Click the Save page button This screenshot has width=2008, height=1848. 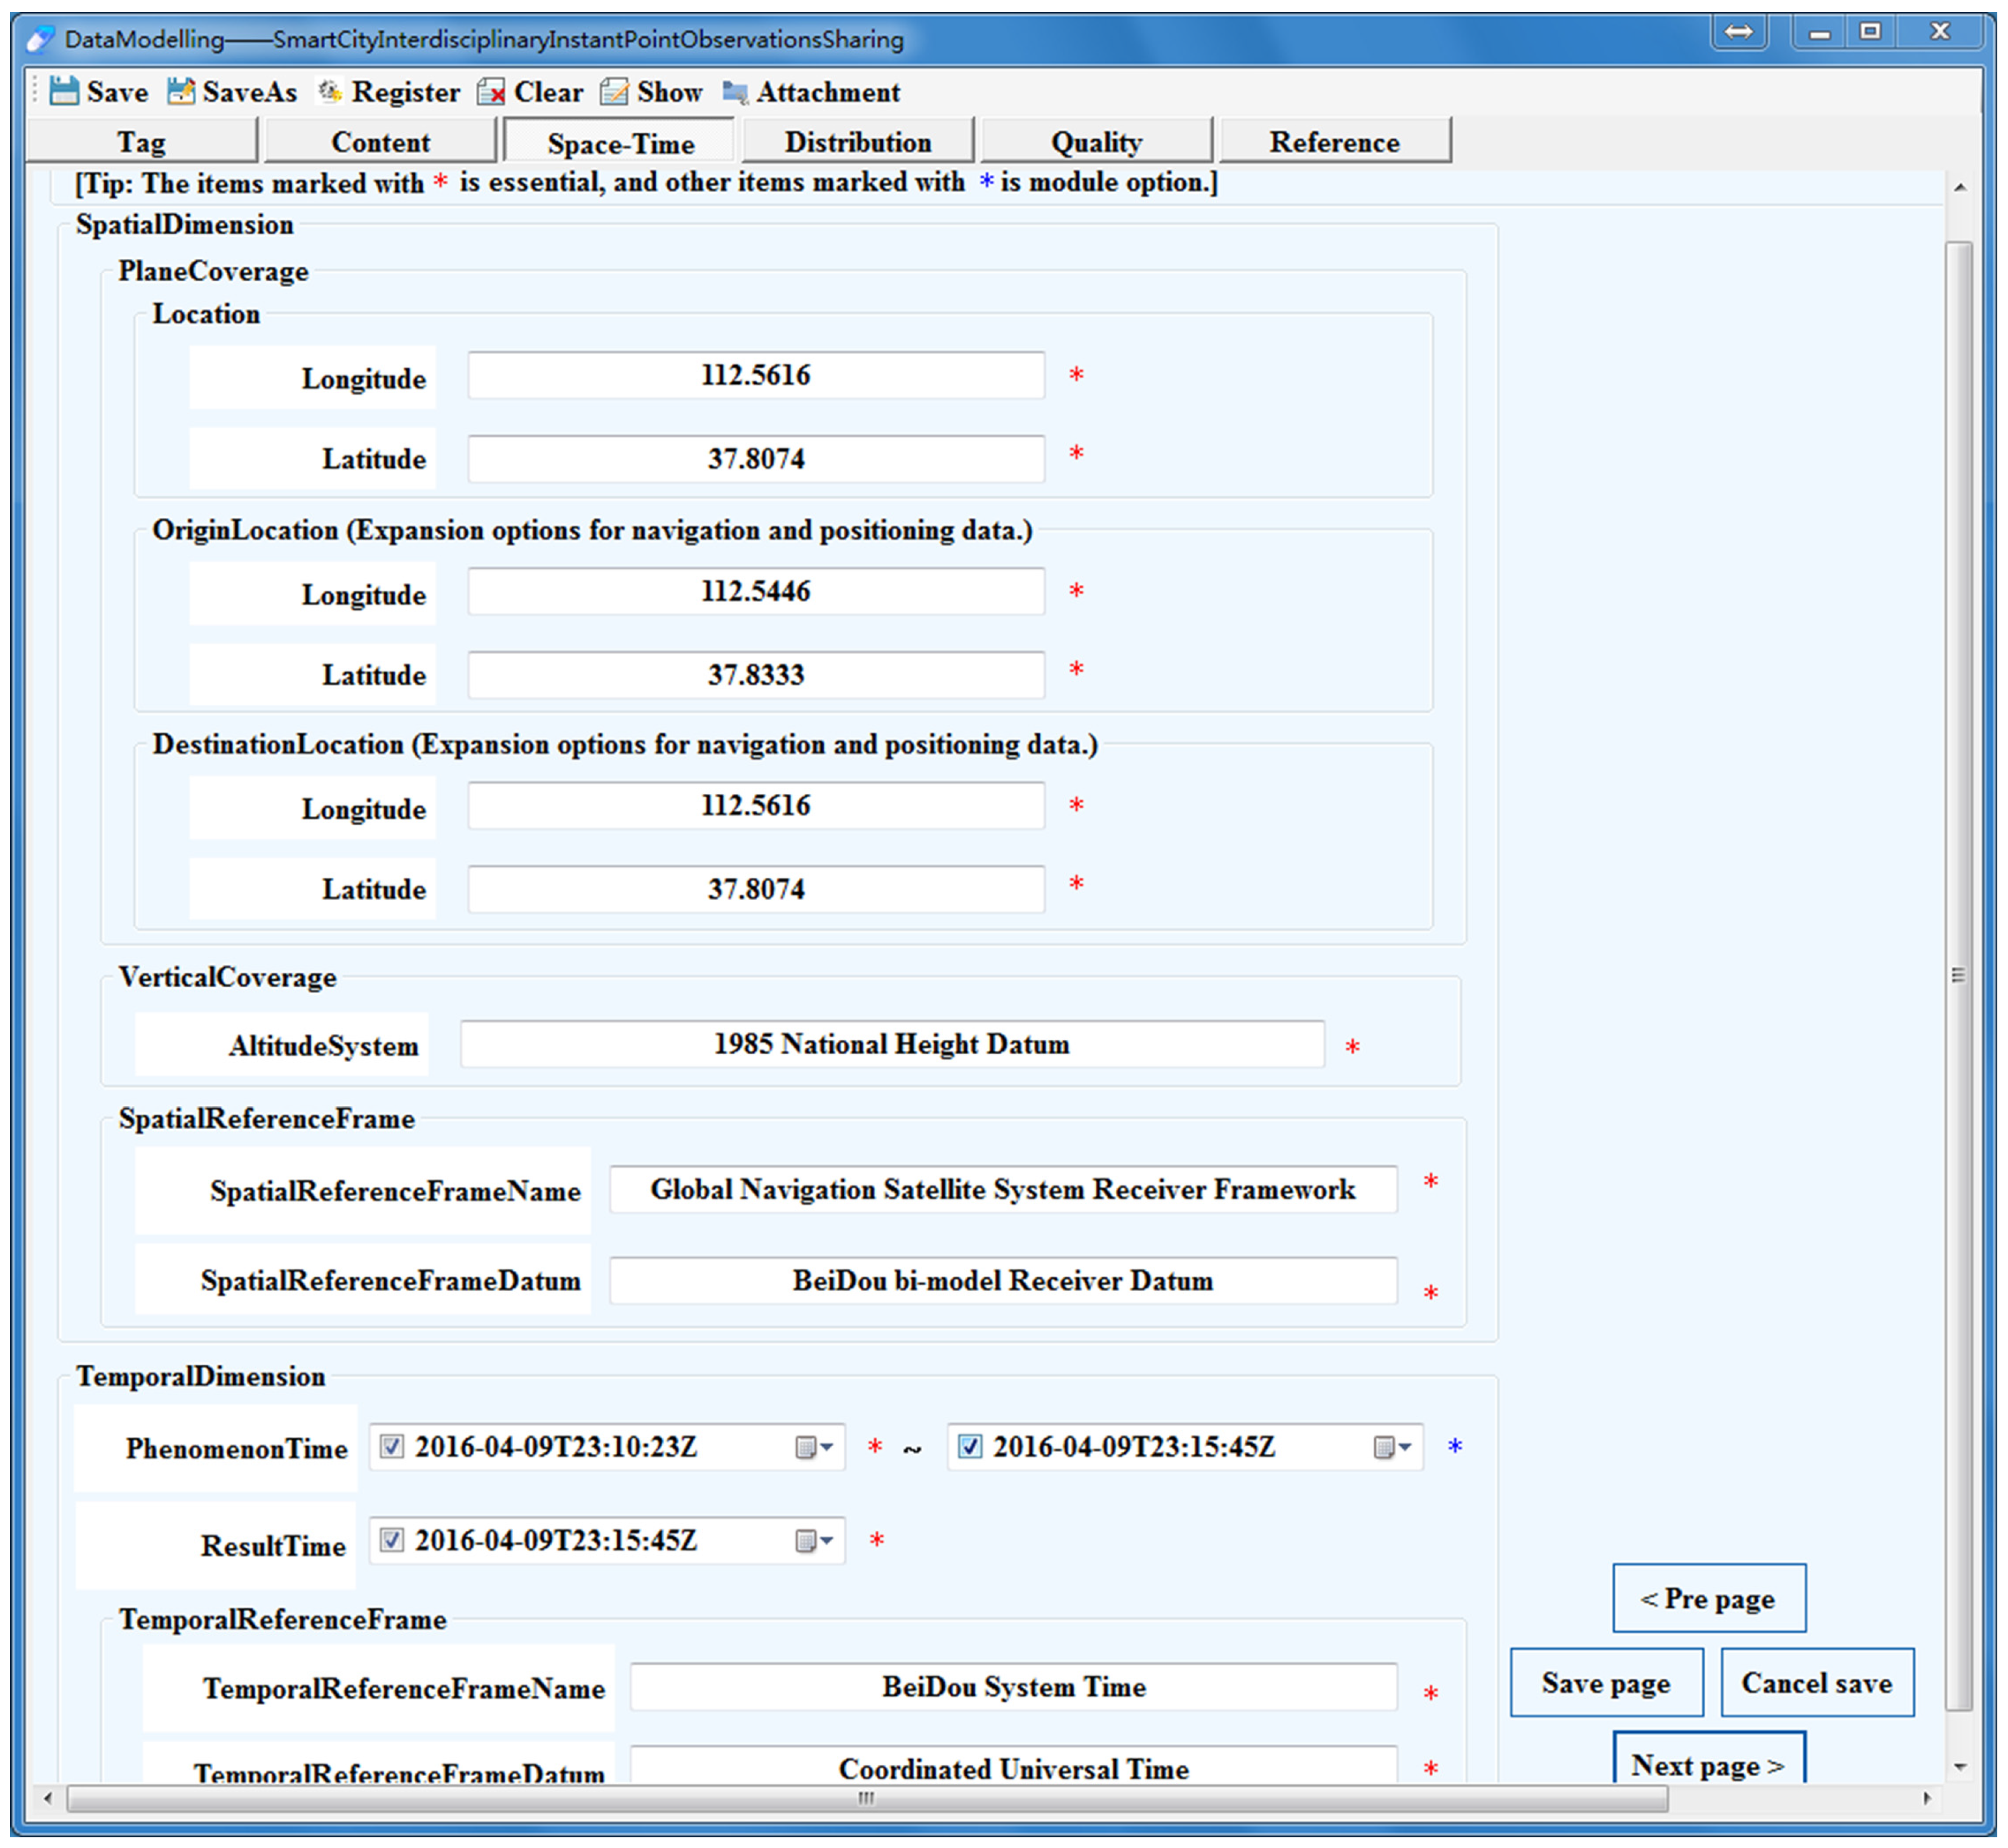pos(1605,1683)
